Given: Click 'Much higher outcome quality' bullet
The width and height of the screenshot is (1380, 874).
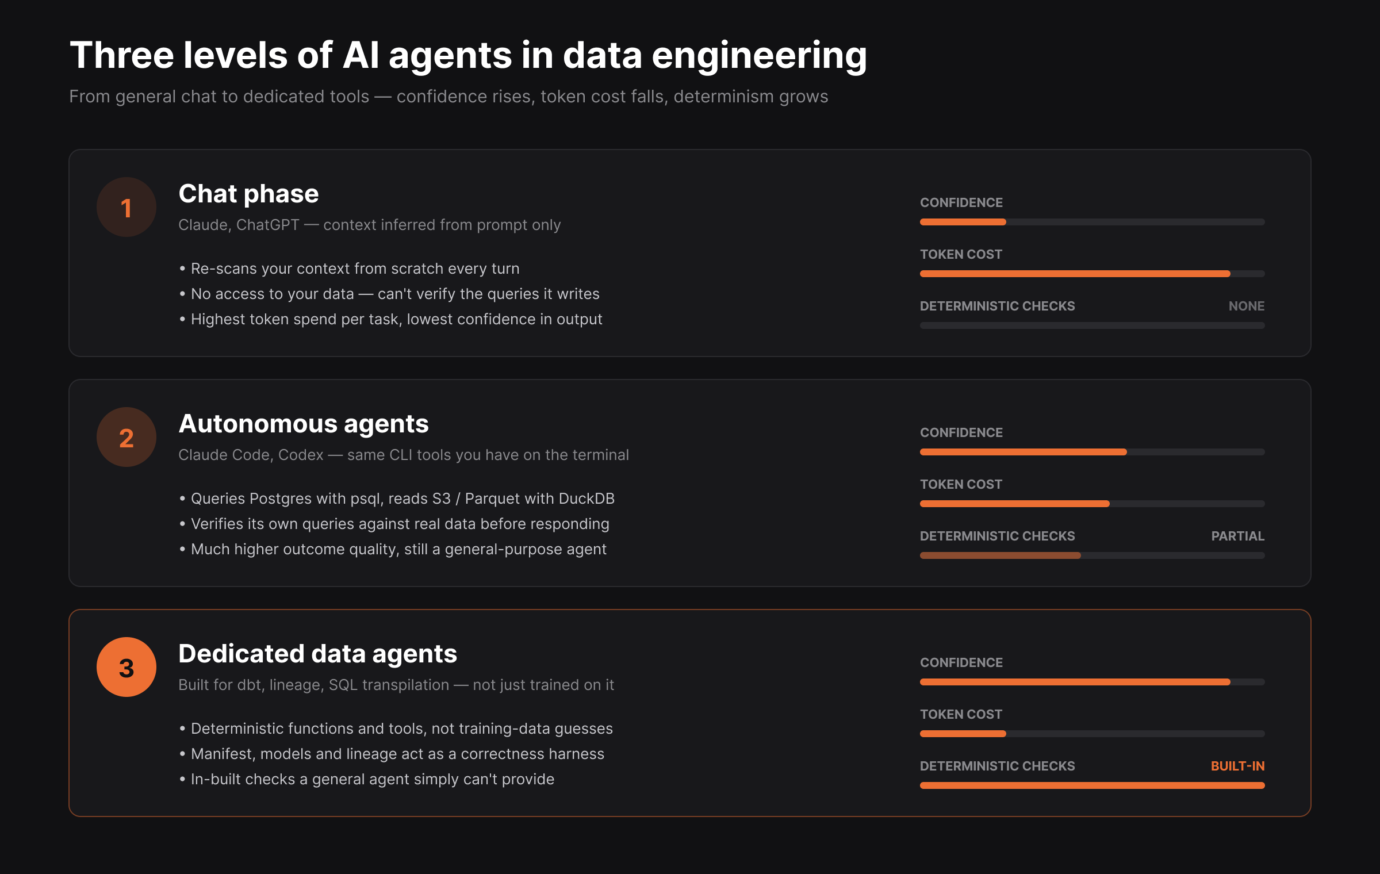Looking at the screenshot, I should click(x=393, y=549).
